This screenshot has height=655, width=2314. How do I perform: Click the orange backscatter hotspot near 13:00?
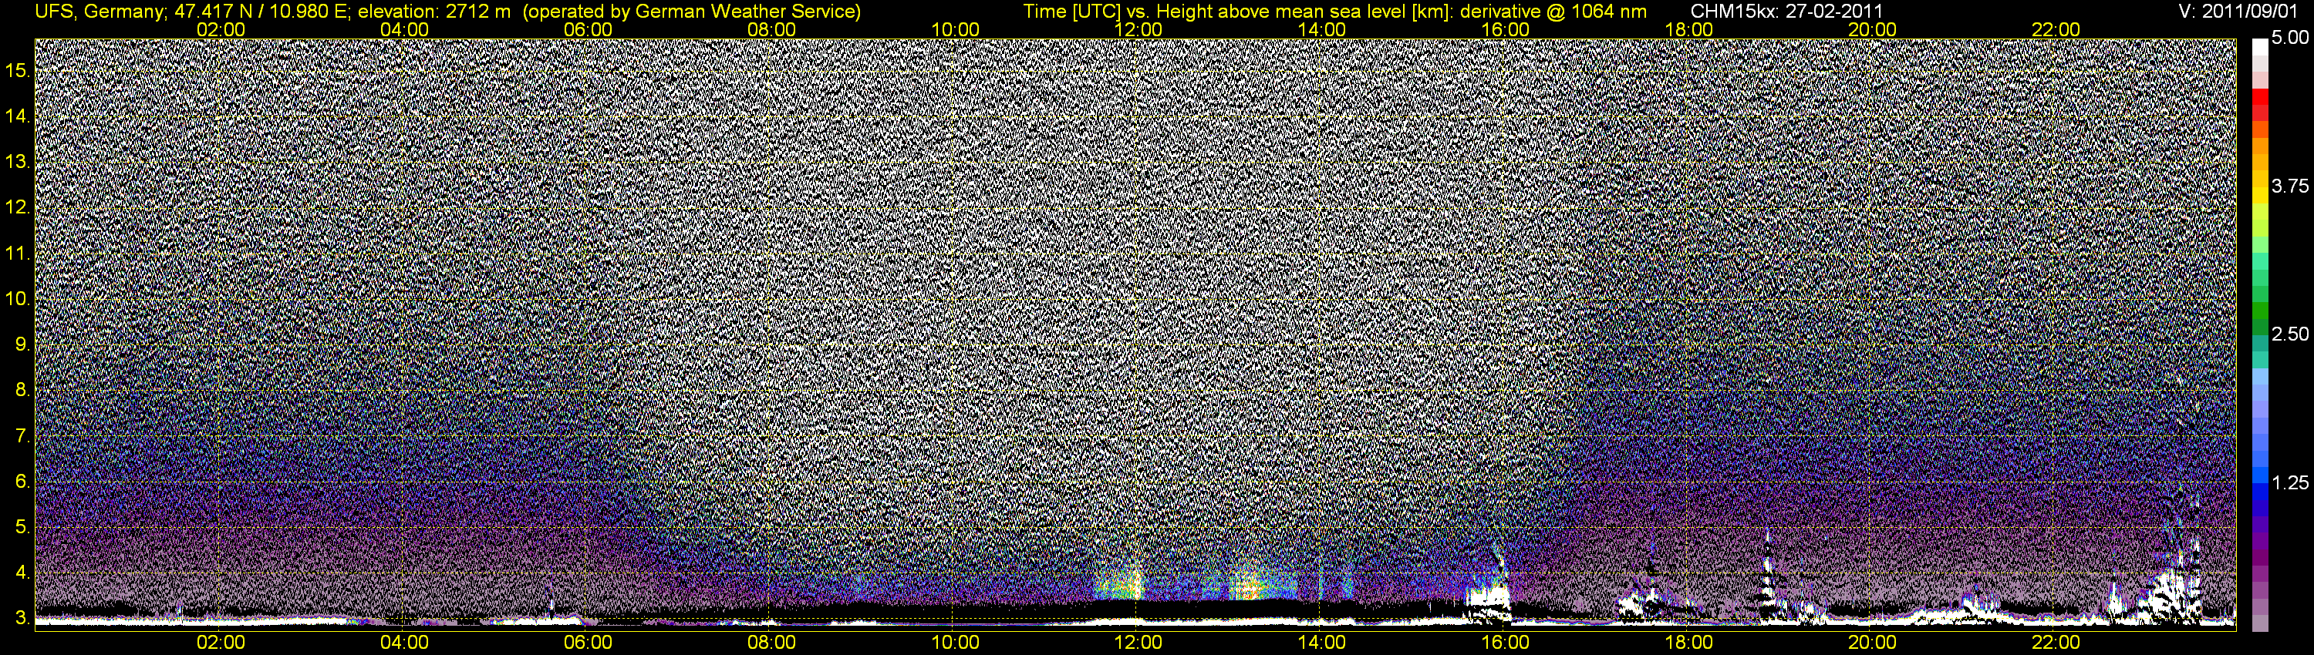coord(1249,589)
